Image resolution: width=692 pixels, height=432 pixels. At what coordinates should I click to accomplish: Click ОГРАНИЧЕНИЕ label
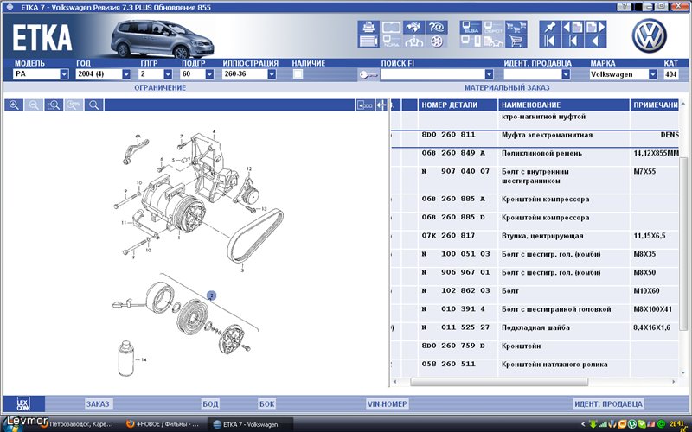[160, 88]
